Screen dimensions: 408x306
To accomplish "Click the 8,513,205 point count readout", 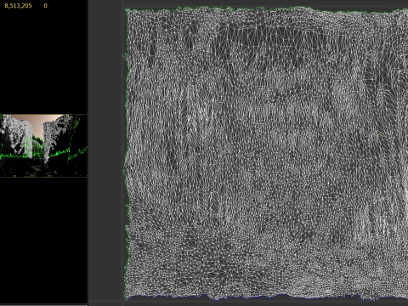I will click(18, 6).
